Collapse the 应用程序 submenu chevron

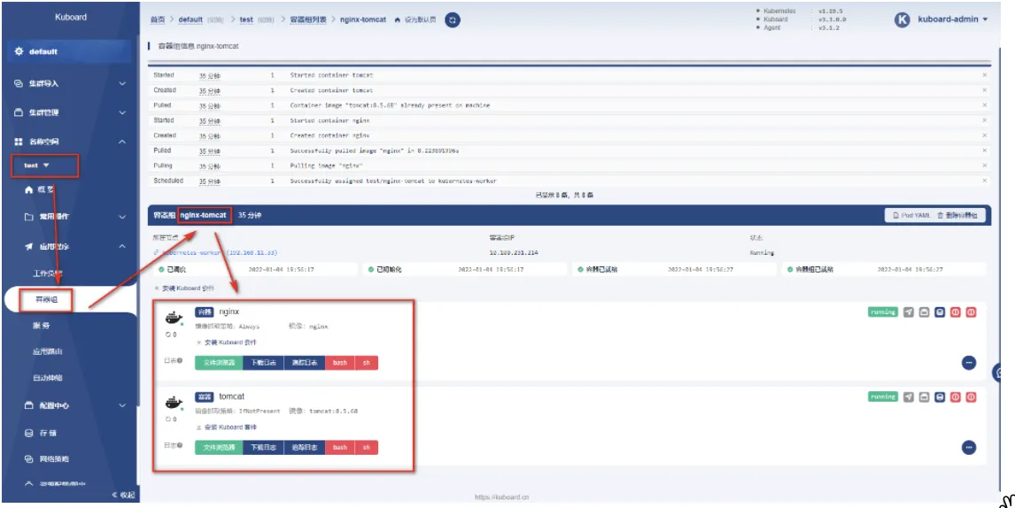tap(121, 246)
